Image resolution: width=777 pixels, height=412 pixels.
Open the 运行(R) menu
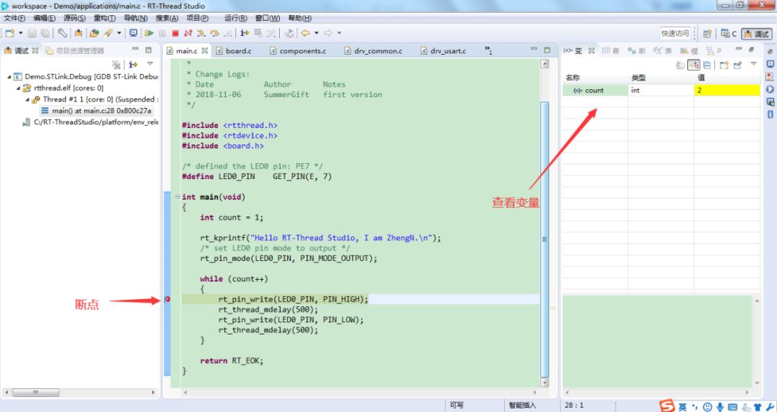235,18
